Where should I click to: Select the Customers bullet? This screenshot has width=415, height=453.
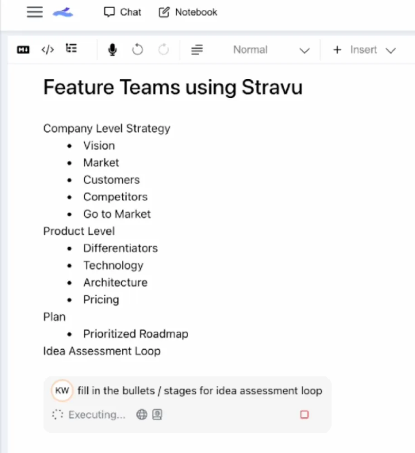tap(111, 180)
